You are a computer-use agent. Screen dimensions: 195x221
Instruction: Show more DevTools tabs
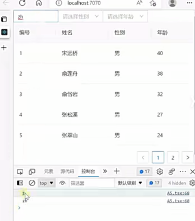point(105,171)
